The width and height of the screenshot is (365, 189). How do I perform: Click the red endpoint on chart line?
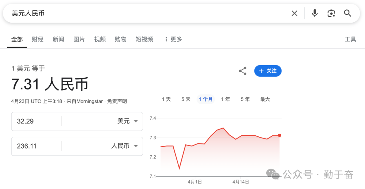[x=279, y=135]
